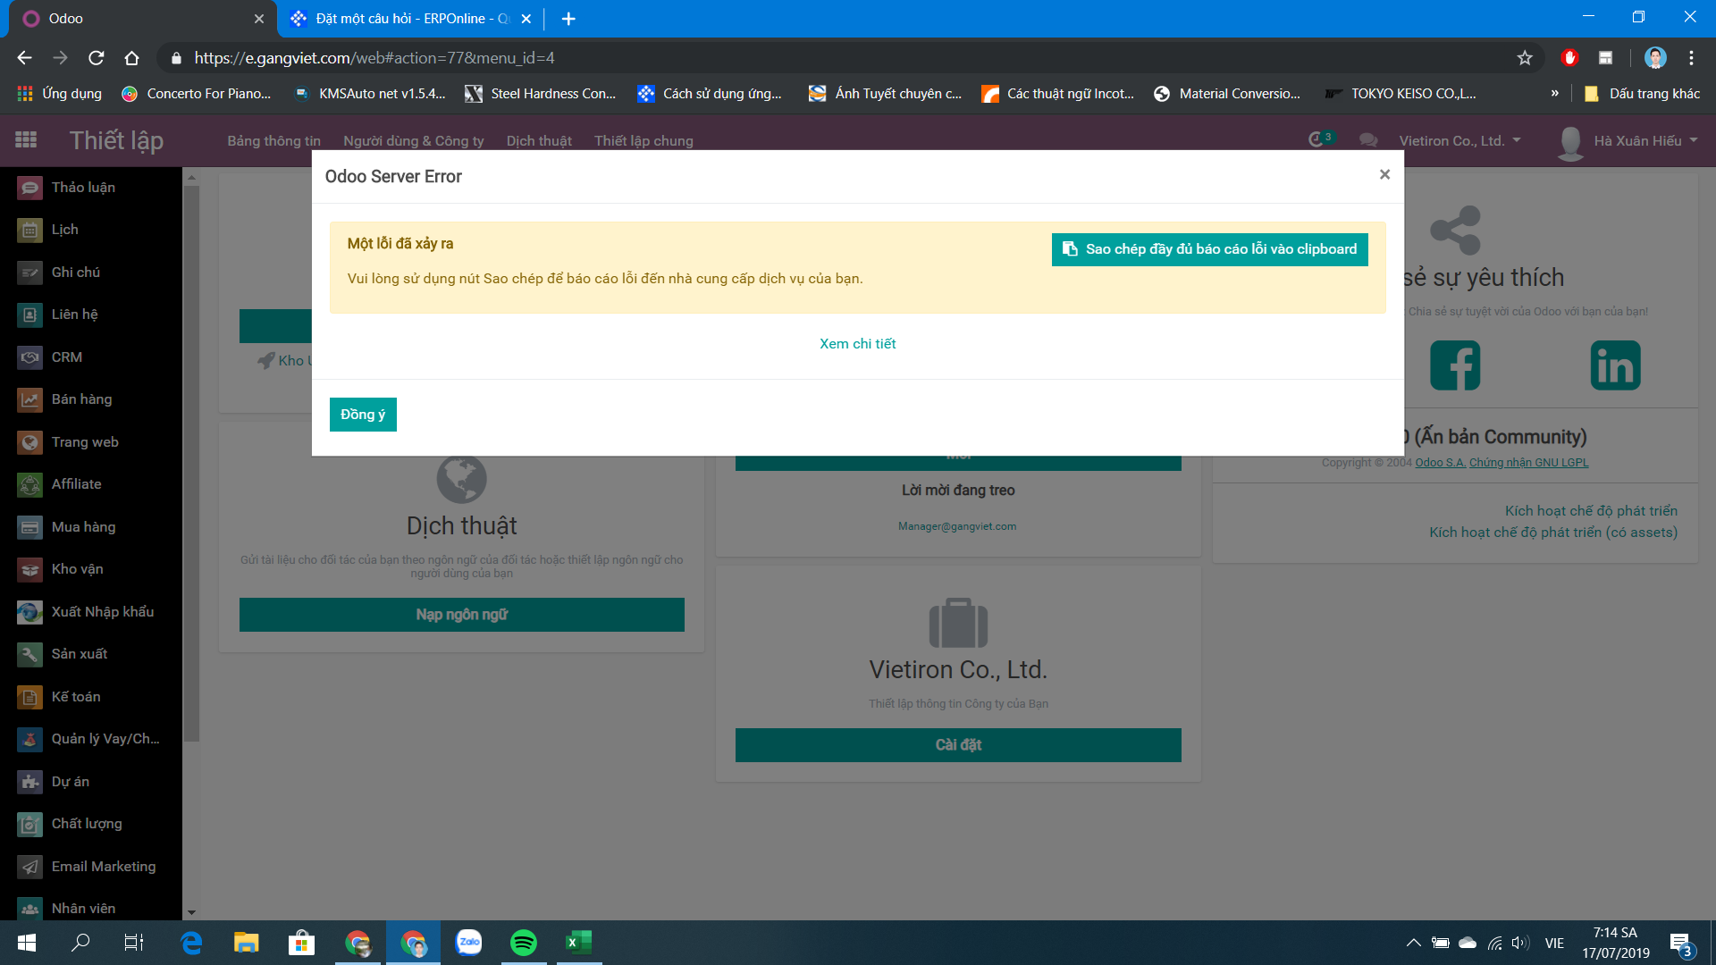
Task: Open Odoo S.A. copyright link
Action: [1440, 463]
